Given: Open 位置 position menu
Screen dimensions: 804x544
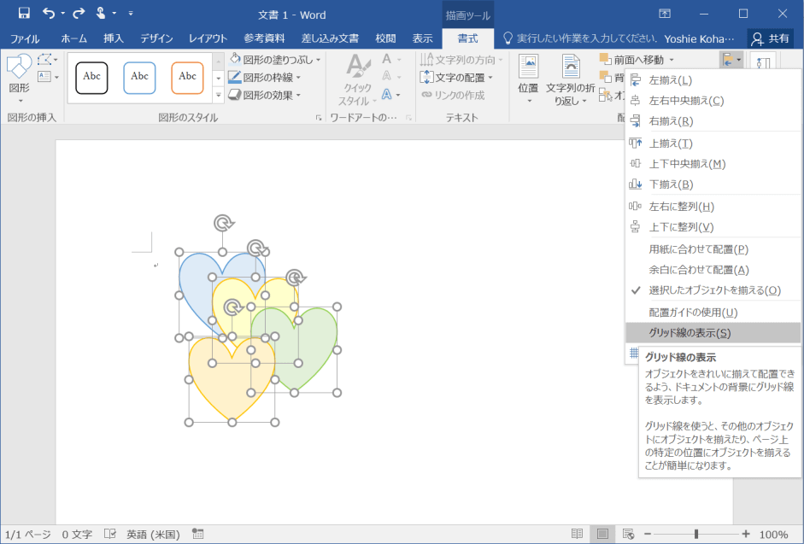Looking at the screenshot, I should (528, 79).
